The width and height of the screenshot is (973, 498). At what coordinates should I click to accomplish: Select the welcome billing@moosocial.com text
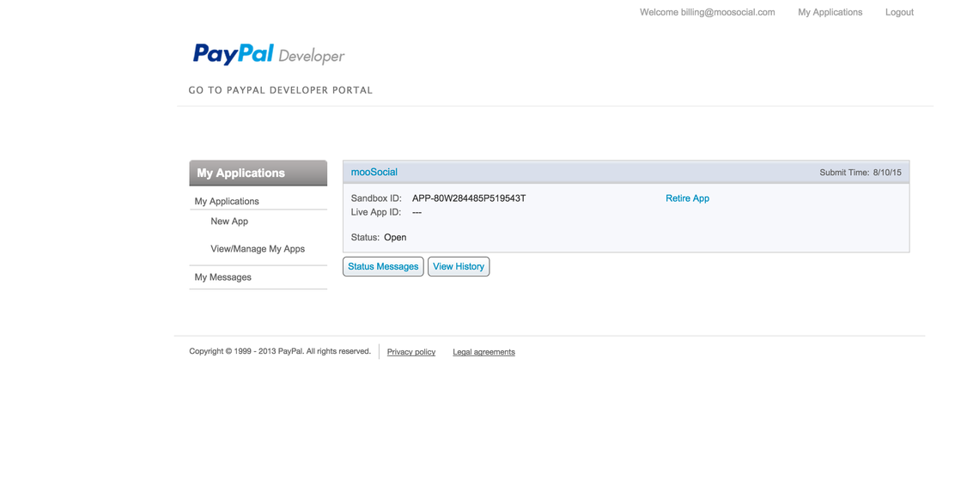[708, 12]
